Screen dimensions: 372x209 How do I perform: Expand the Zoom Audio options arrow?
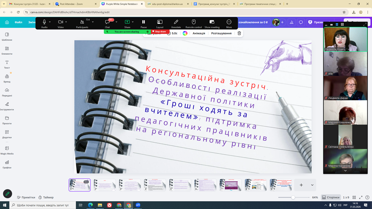[50, 22]
